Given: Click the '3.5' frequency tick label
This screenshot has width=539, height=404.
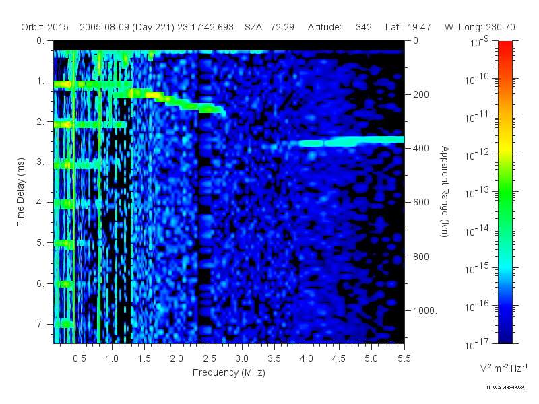Looking at the screenshot, I should click(x=274, y=358).
